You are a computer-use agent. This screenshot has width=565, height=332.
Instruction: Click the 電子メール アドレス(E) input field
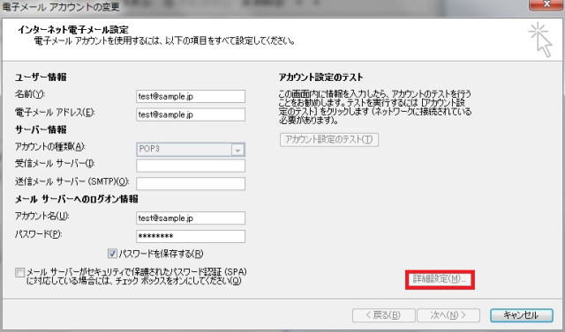[x=191, y=114]
